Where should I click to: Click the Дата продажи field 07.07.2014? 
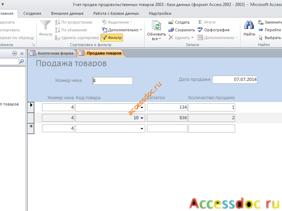(235, 79)
